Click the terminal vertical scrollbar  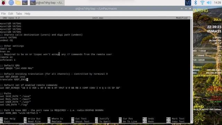click(x=191, y=70)
